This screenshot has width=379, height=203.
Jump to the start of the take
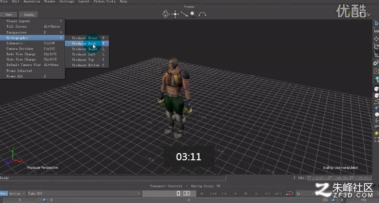tap(213, 193)
